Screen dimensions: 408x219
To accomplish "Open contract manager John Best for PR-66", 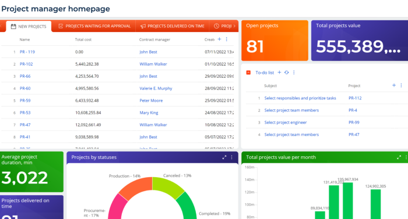I will [148, 76].
